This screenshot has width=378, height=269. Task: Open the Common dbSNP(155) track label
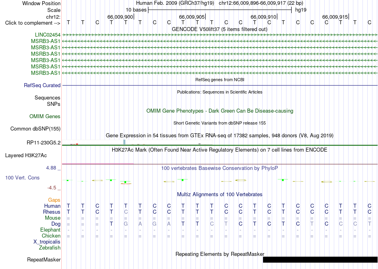click(x=35, y=129)
